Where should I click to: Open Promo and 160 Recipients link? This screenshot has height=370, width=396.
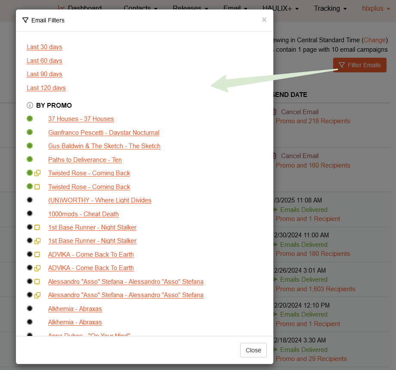point(313,165)
